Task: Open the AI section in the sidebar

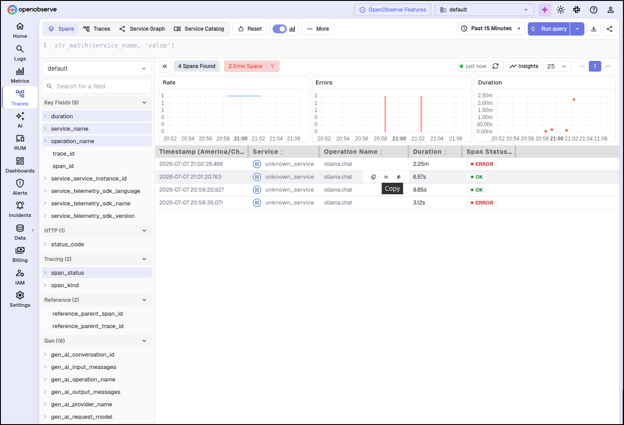Action: click(20, 120)
